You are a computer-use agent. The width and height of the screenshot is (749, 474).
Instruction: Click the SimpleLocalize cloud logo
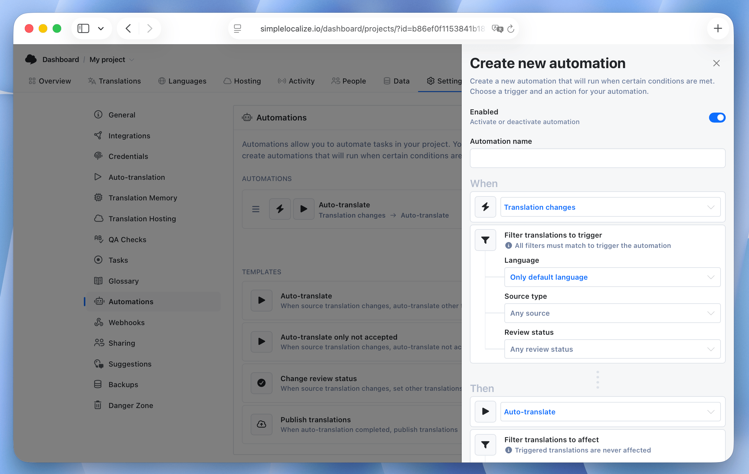pyautogui.click(x=31, y=59)
